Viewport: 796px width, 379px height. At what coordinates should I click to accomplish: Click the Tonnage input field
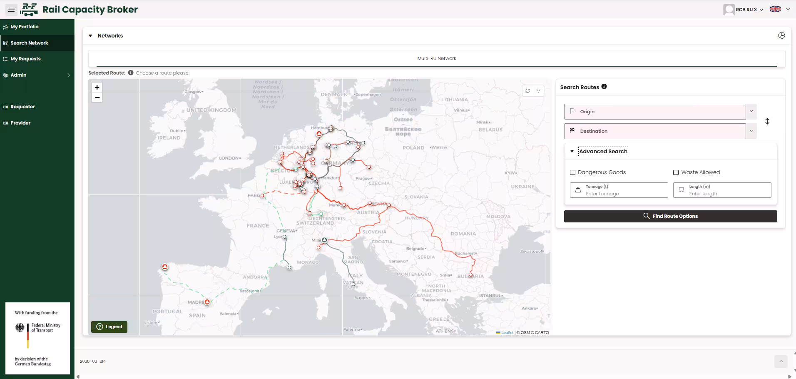pyautogui.click(x=619, y=190)
